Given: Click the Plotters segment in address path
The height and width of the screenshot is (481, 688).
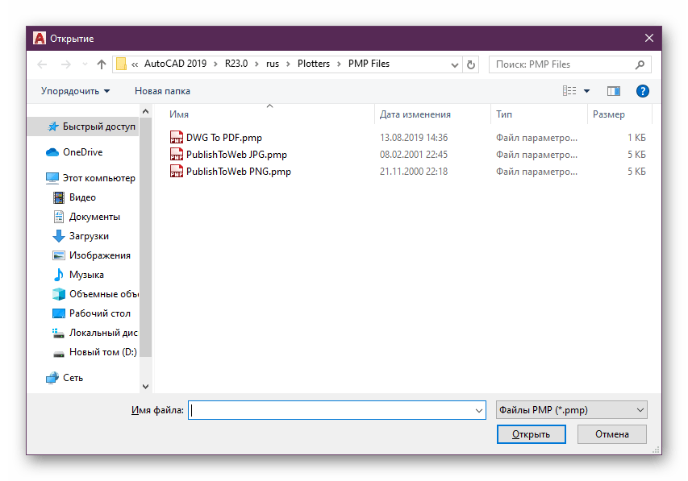Looking at the screenshot, I should click(315, 64).
